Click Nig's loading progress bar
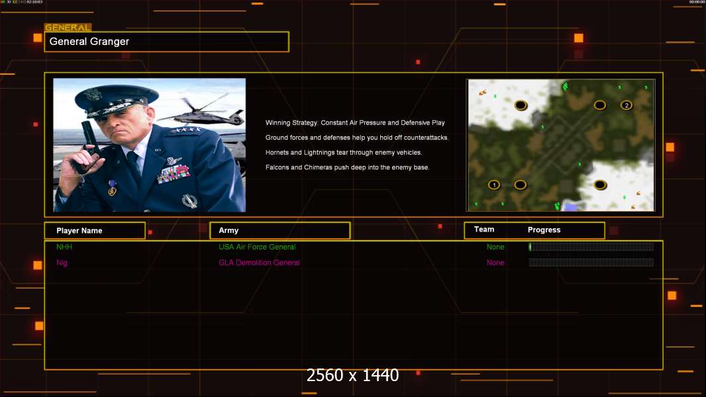Viewport: 706px width, 397px height. point(591,262)
